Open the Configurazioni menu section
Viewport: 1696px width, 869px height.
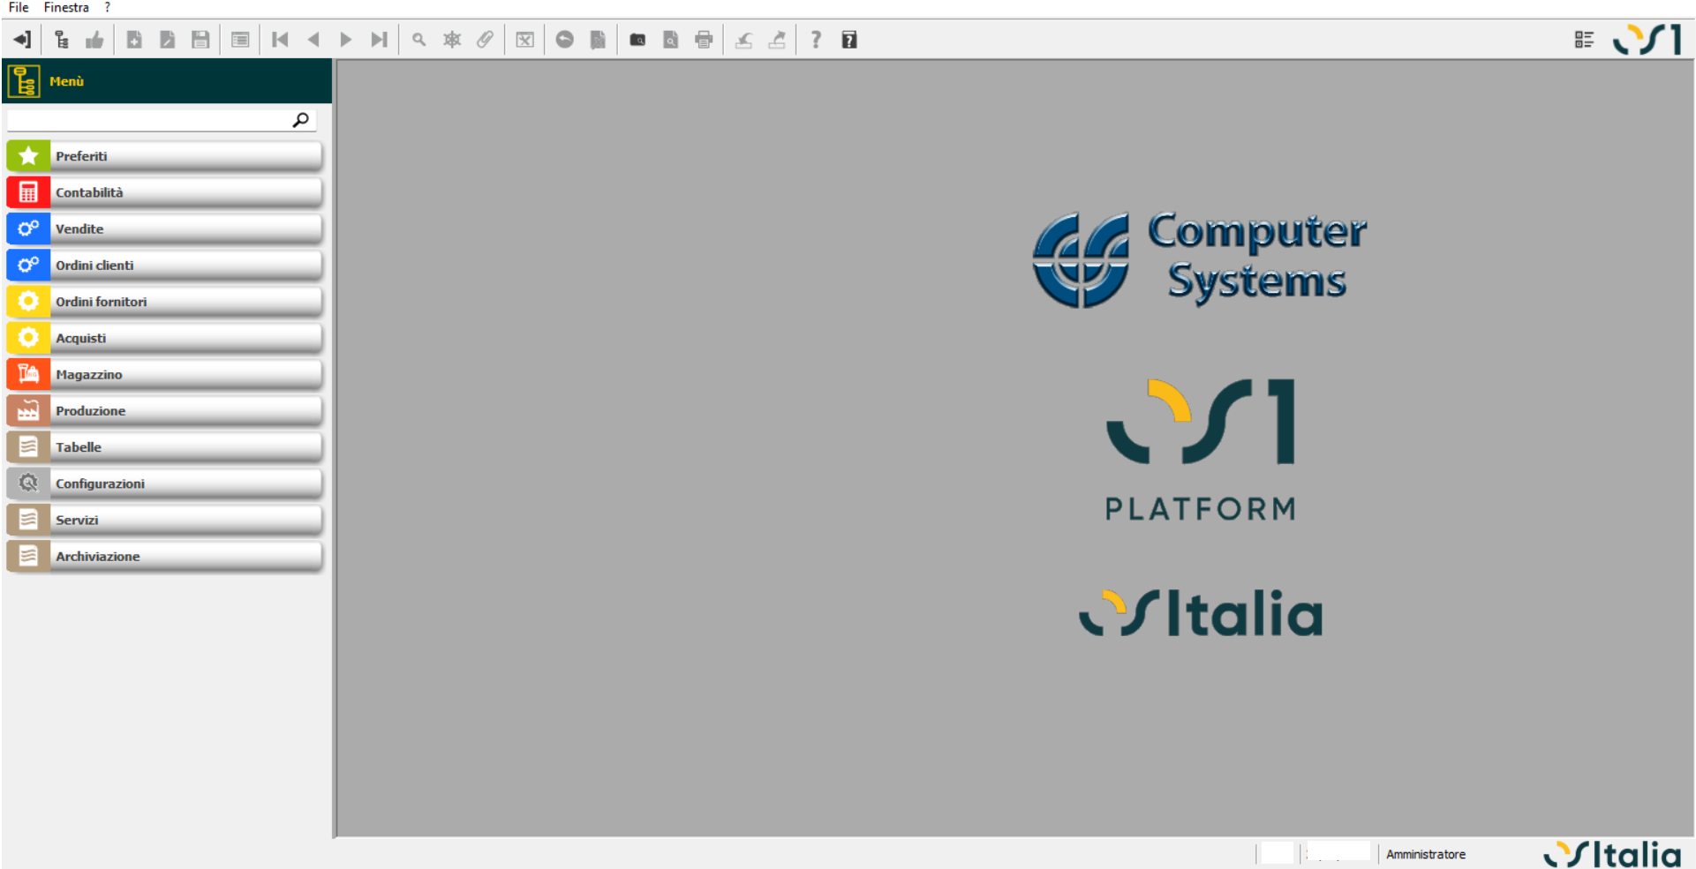point(164,483)
